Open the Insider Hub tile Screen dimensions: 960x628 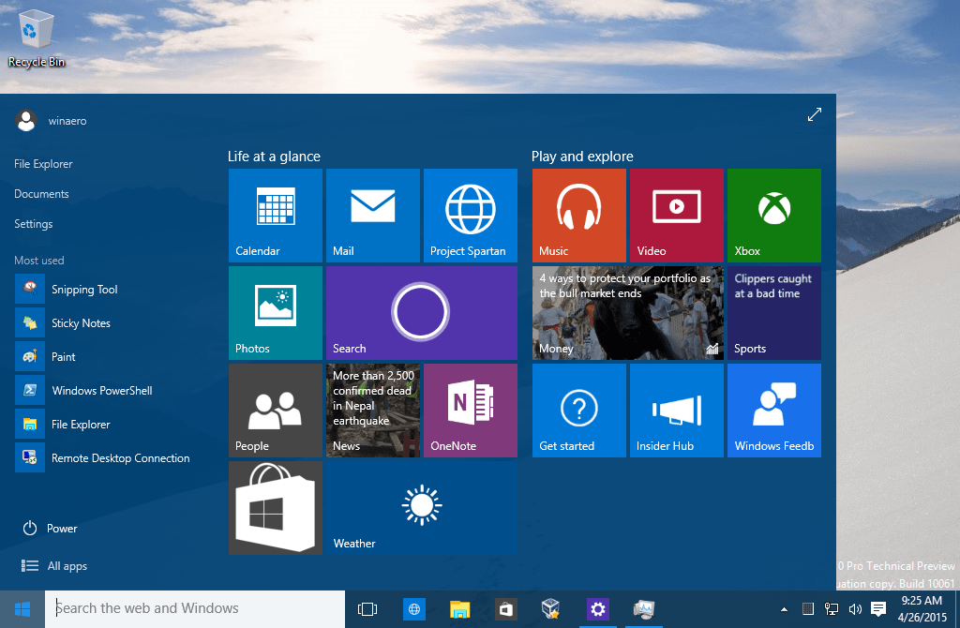coord(677,411)
